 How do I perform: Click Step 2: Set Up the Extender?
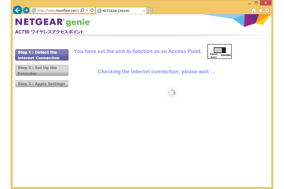(42, 71)
